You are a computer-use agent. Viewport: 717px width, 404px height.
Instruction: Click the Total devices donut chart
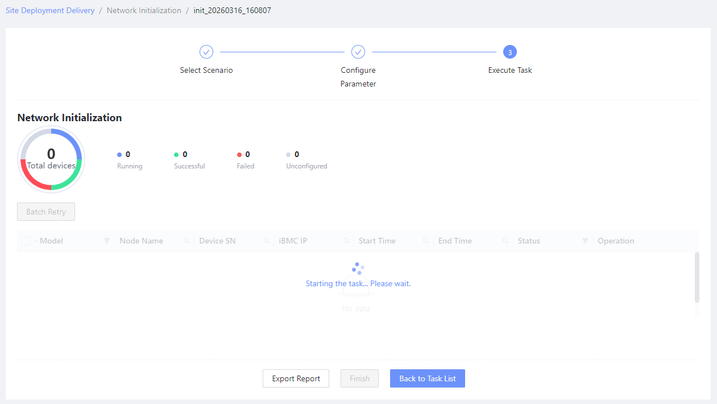51,160
